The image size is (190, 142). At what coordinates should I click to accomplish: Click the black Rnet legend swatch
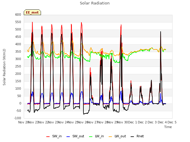coord(132,137)
